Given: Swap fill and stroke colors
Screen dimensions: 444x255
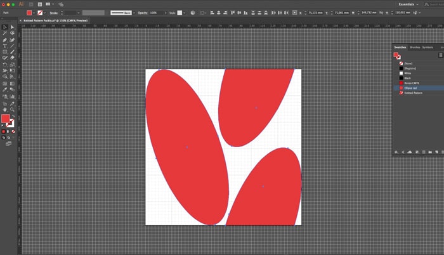Looking at the screenshot, I should coord(13,116).
